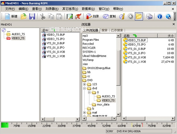Image resolution: width=177 pixels, height=134 pixels.
Task: Launch Nero Express flame icon
Action: point(78,16)
